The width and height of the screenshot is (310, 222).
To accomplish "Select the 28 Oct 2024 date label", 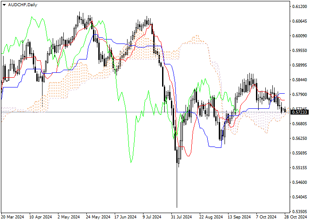I will tap(296, 217).
